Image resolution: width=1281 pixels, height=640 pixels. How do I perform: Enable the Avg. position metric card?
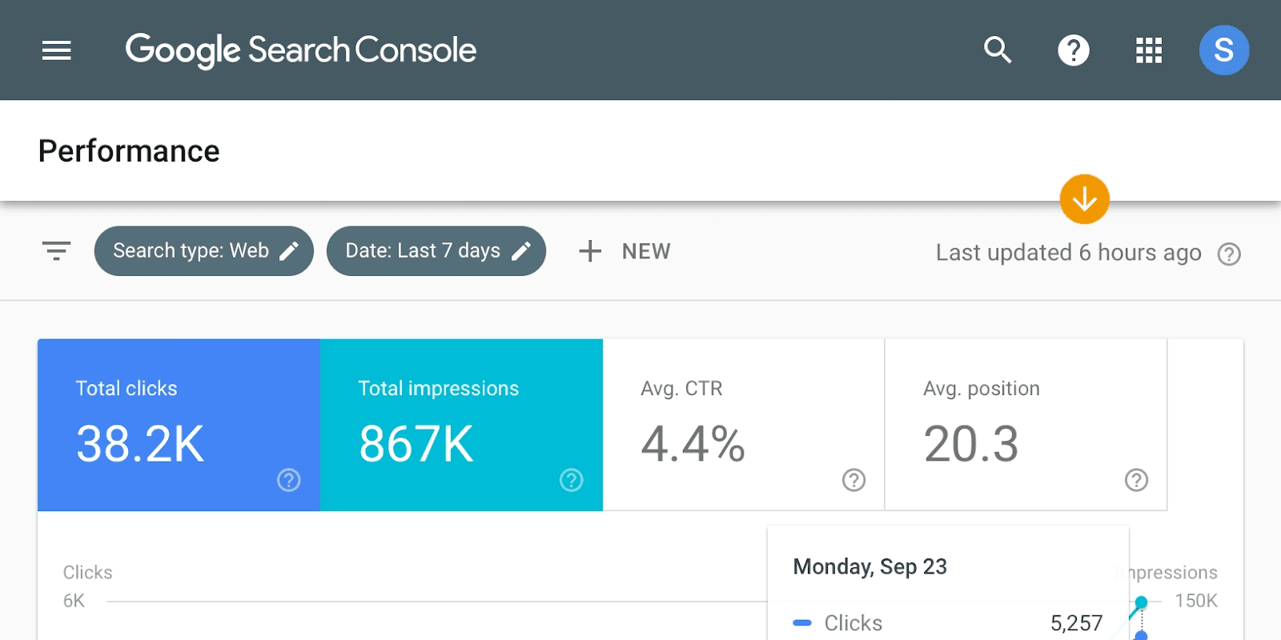coord(1026,425)
